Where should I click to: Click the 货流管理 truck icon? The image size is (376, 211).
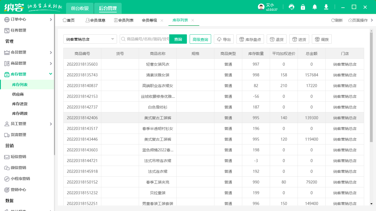[7, 135]
